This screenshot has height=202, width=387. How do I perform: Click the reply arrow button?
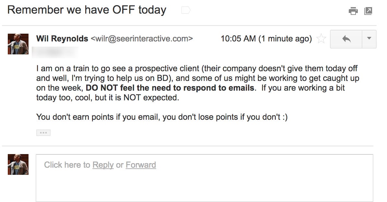click(346, 39)
